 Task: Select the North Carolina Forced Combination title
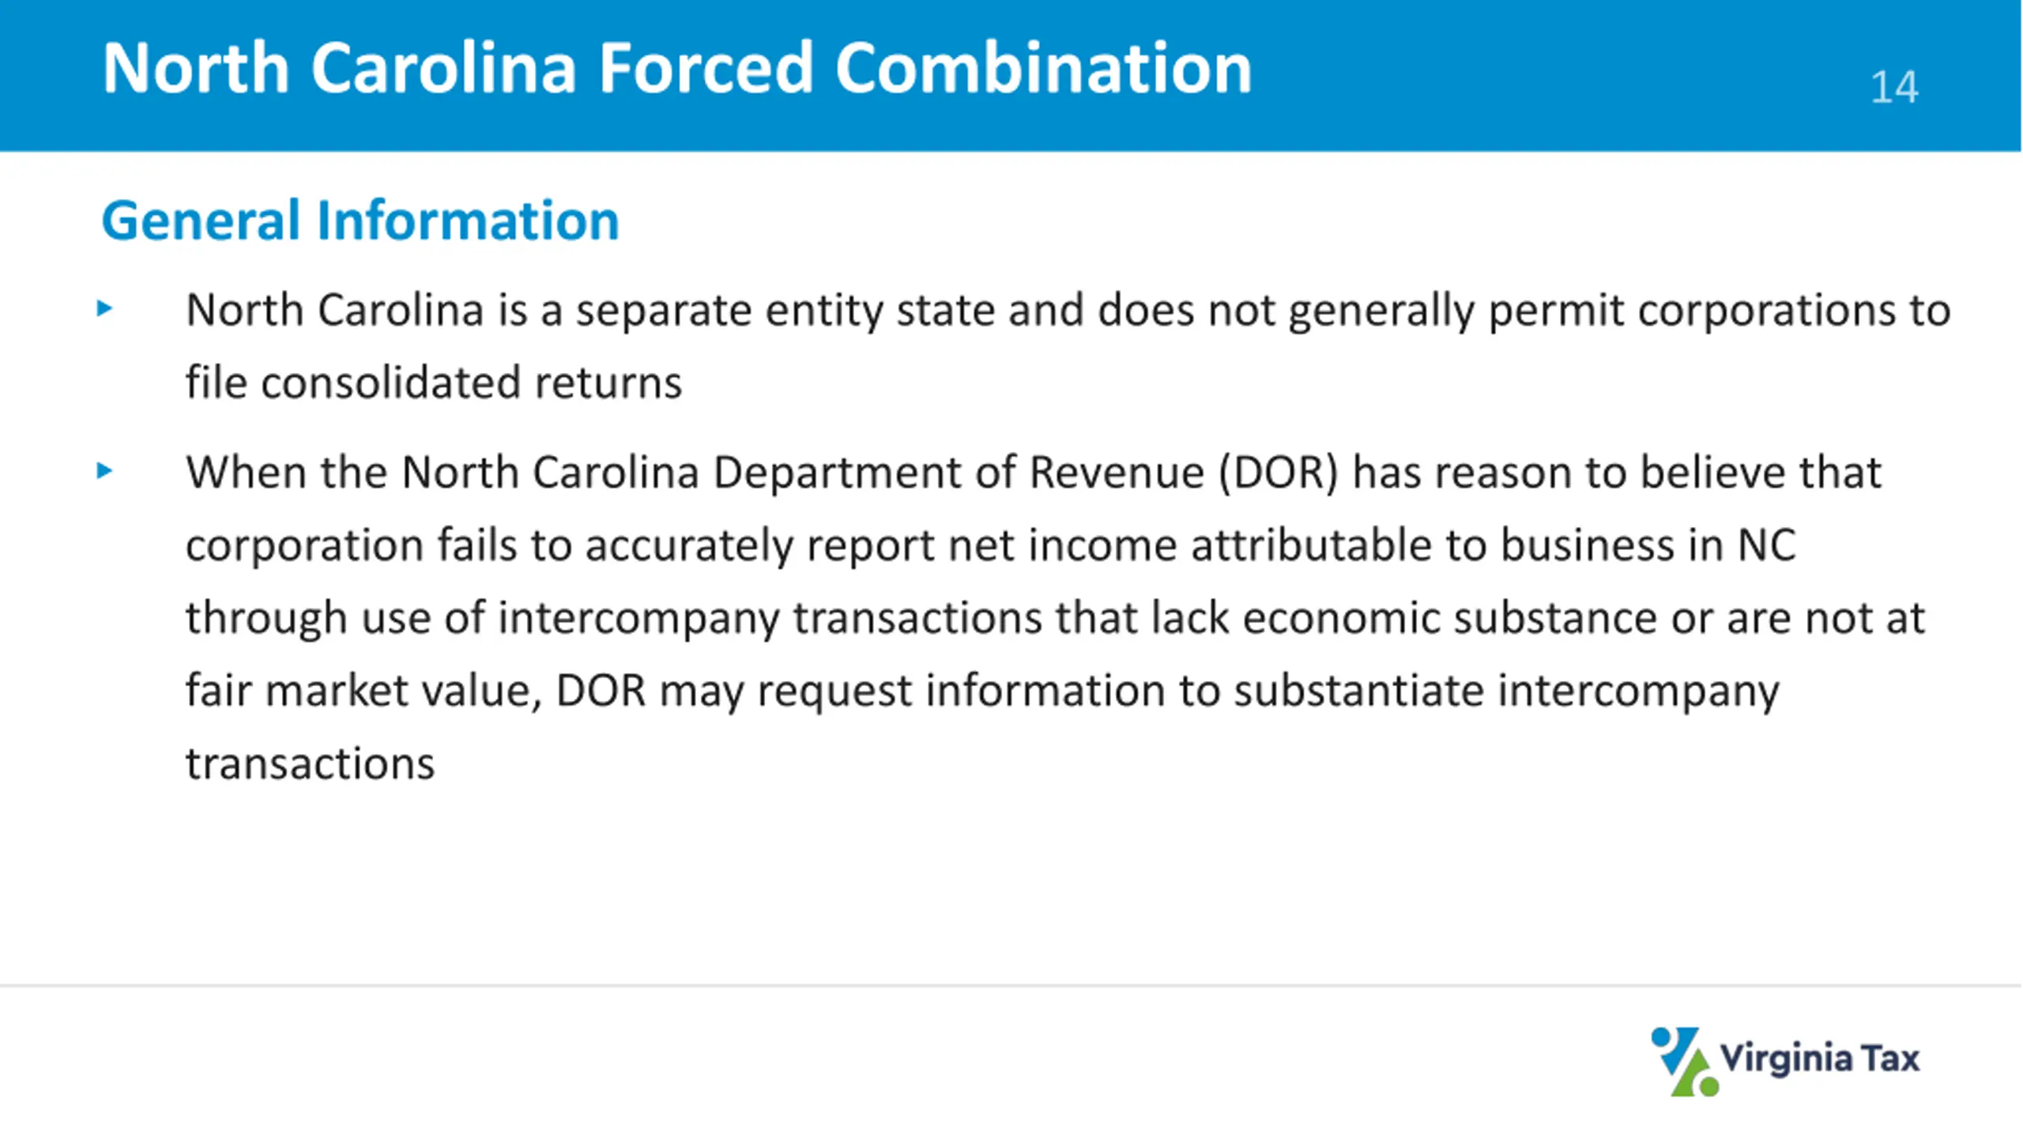[x=677, y=69]
